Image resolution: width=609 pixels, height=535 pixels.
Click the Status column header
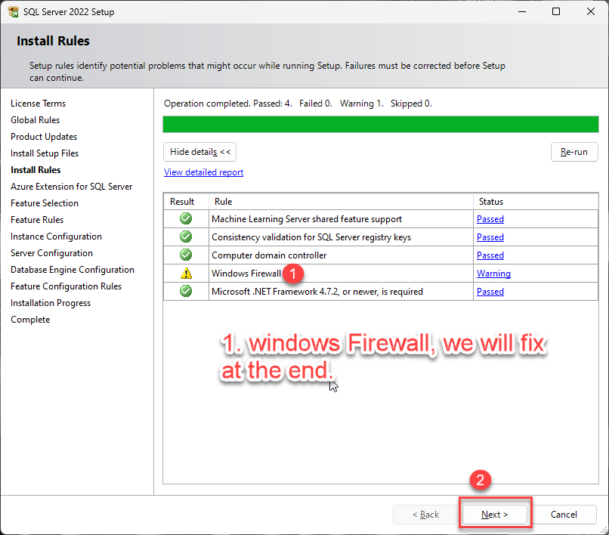click(490, 202)
